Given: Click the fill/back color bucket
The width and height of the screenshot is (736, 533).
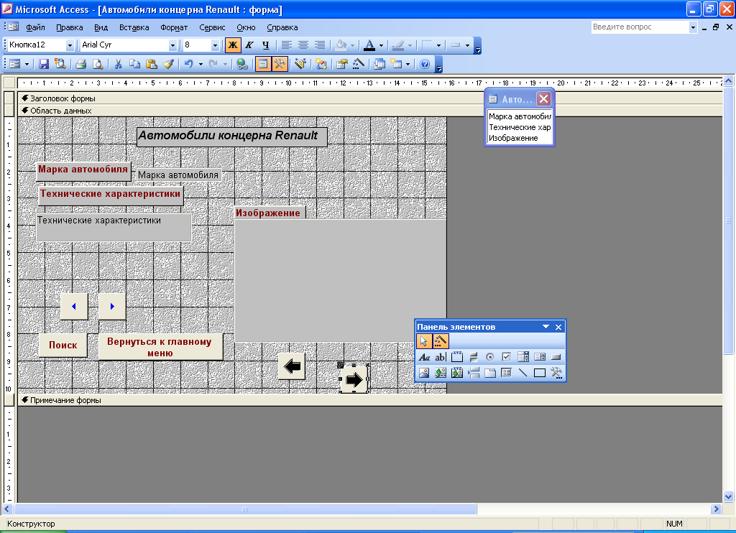Looking at the screenshot, I should [x=341, y=45].
